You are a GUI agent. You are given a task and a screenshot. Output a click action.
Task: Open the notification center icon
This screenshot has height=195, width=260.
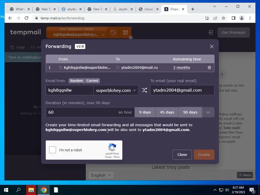(x=252, y=190)
